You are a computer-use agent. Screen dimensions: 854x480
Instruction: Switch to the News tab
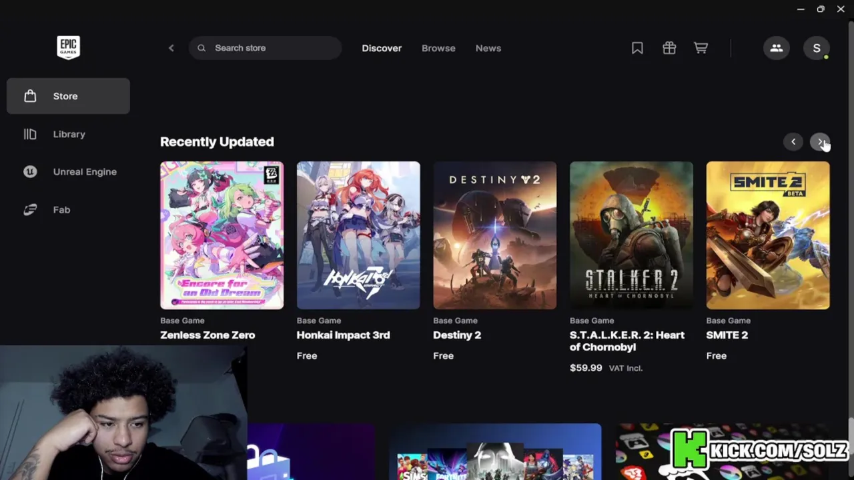488,48
